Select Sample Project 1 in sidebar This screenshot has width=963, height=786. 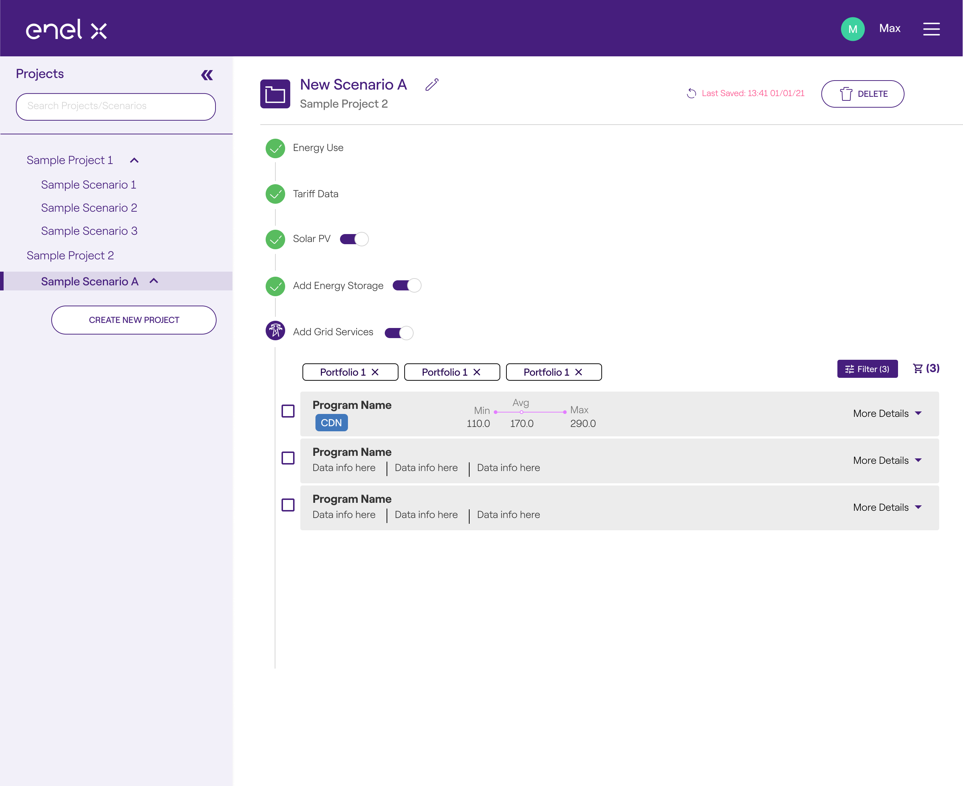70,160
